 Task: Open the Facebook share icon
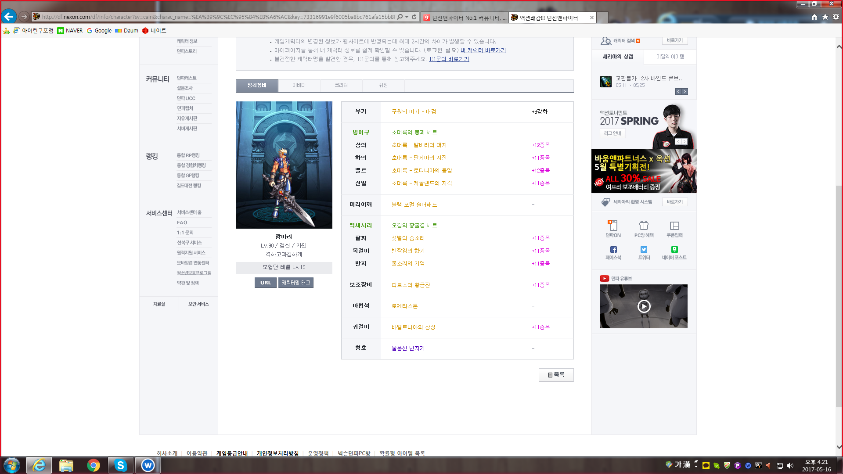point(613,249)
